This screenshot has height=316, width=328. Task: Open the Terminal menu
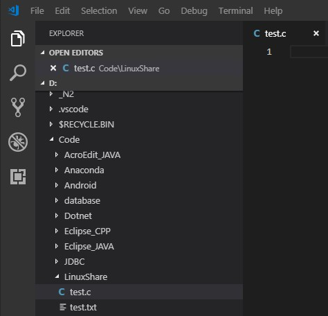click(x=235, y=11)
